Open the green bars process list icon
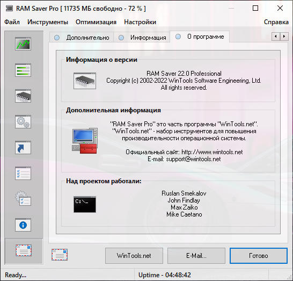The height and width of the screenshot is (281, 293). click(23, 70)
